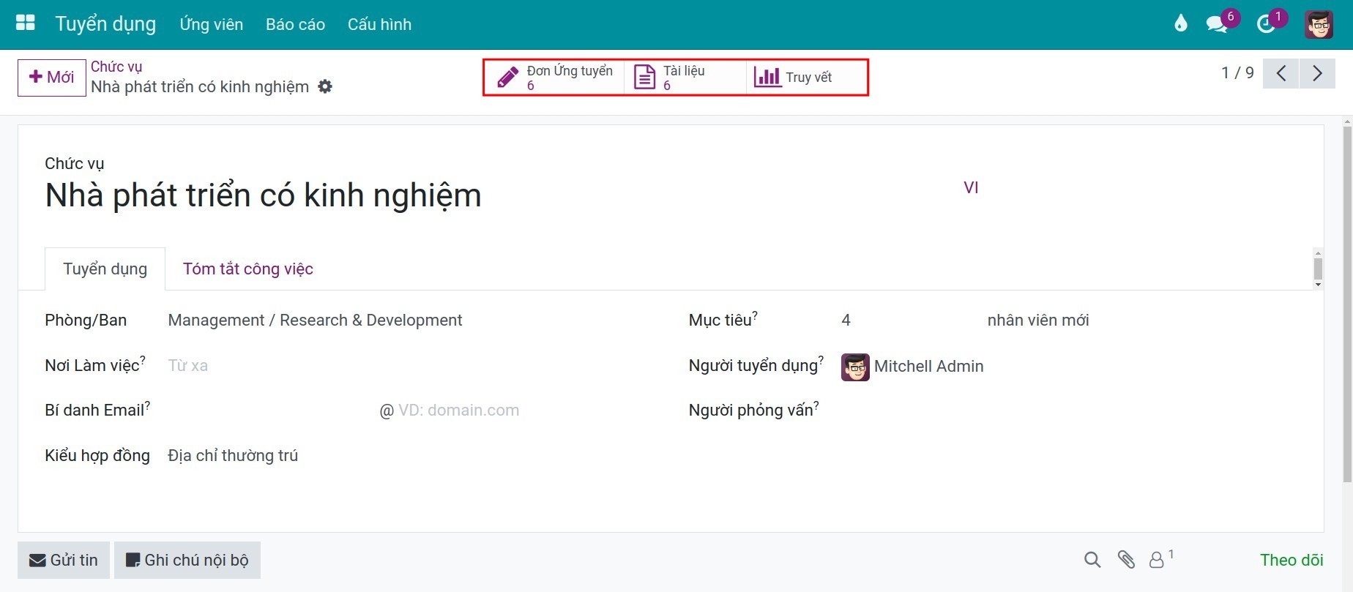Viewport: 1353px width, 592px height.
Task: Switch to the Tóm tắt công việc tab
Action: (x=248, y=269)
